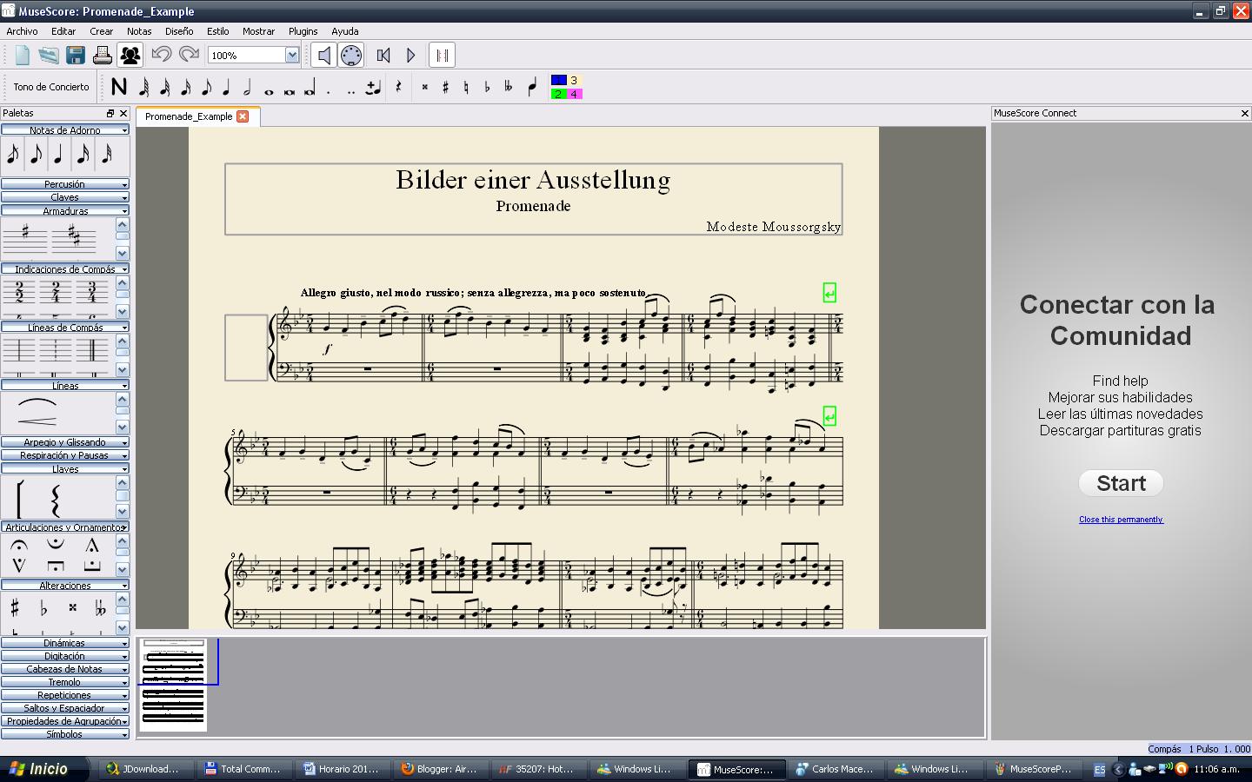The image size is (1252, 782).
Task: Open the zoom percentage dropdown
Action: pyautogui.click(x=292, y=55)
